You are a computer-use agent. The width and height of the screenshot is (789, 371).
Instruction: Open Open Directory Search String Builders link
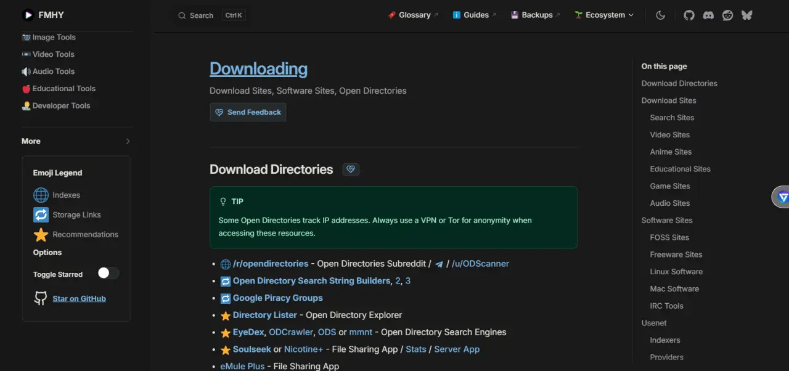(x=311, y=281)
